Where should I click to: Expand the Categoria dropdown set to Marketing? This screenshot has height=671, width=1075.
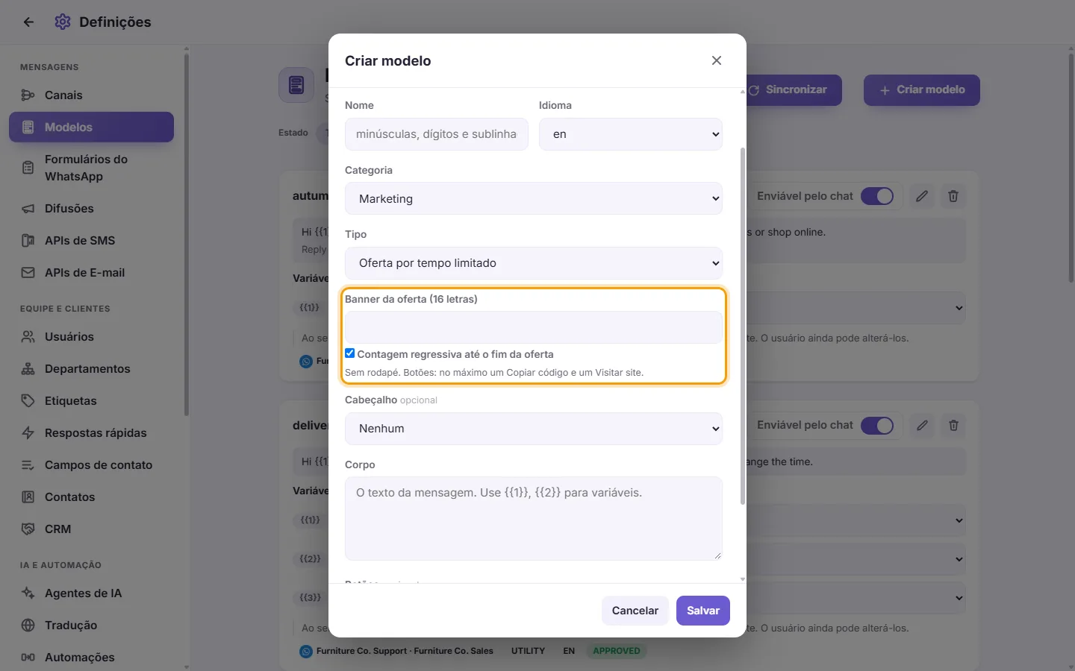tap(534, 198)
